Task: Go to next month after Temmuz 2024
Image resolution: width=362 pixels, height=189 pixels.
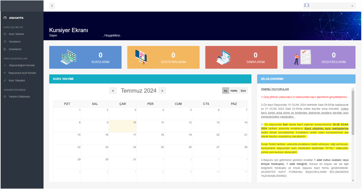Action: coord(162,91)
